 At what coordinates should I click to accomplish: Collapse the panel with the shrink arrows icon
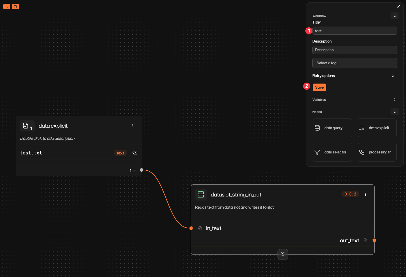pyautogui.click(x=399, y=6)
